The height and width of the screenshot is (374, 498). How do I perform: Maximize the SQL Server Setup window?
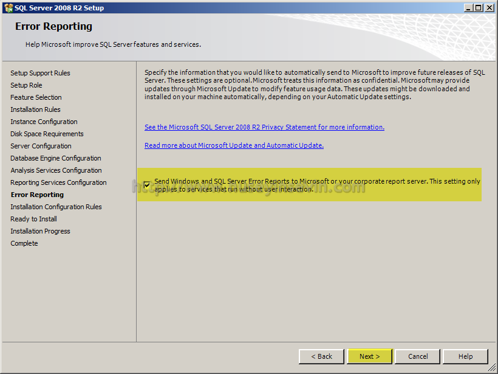pyautogui.click(x=479, y=8)
